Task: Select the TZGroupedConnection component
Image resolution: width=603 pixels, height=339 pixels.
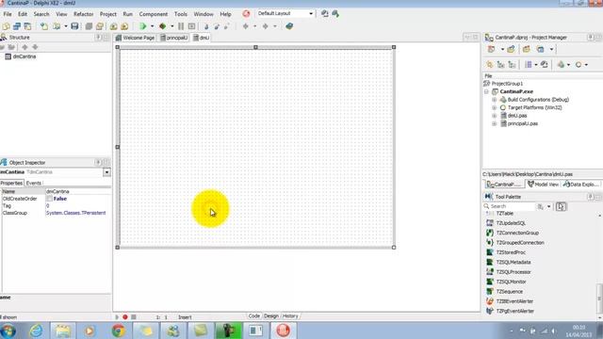Action: tap(520, 243)
